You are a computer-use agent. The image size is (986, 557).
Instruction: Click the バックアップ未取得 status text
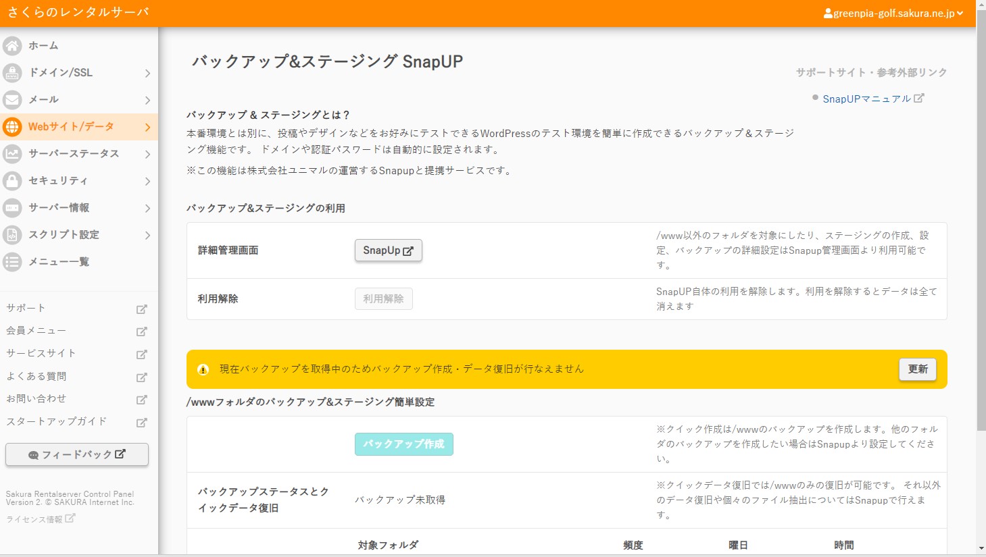pyautogui.click(x=400, y=500)
